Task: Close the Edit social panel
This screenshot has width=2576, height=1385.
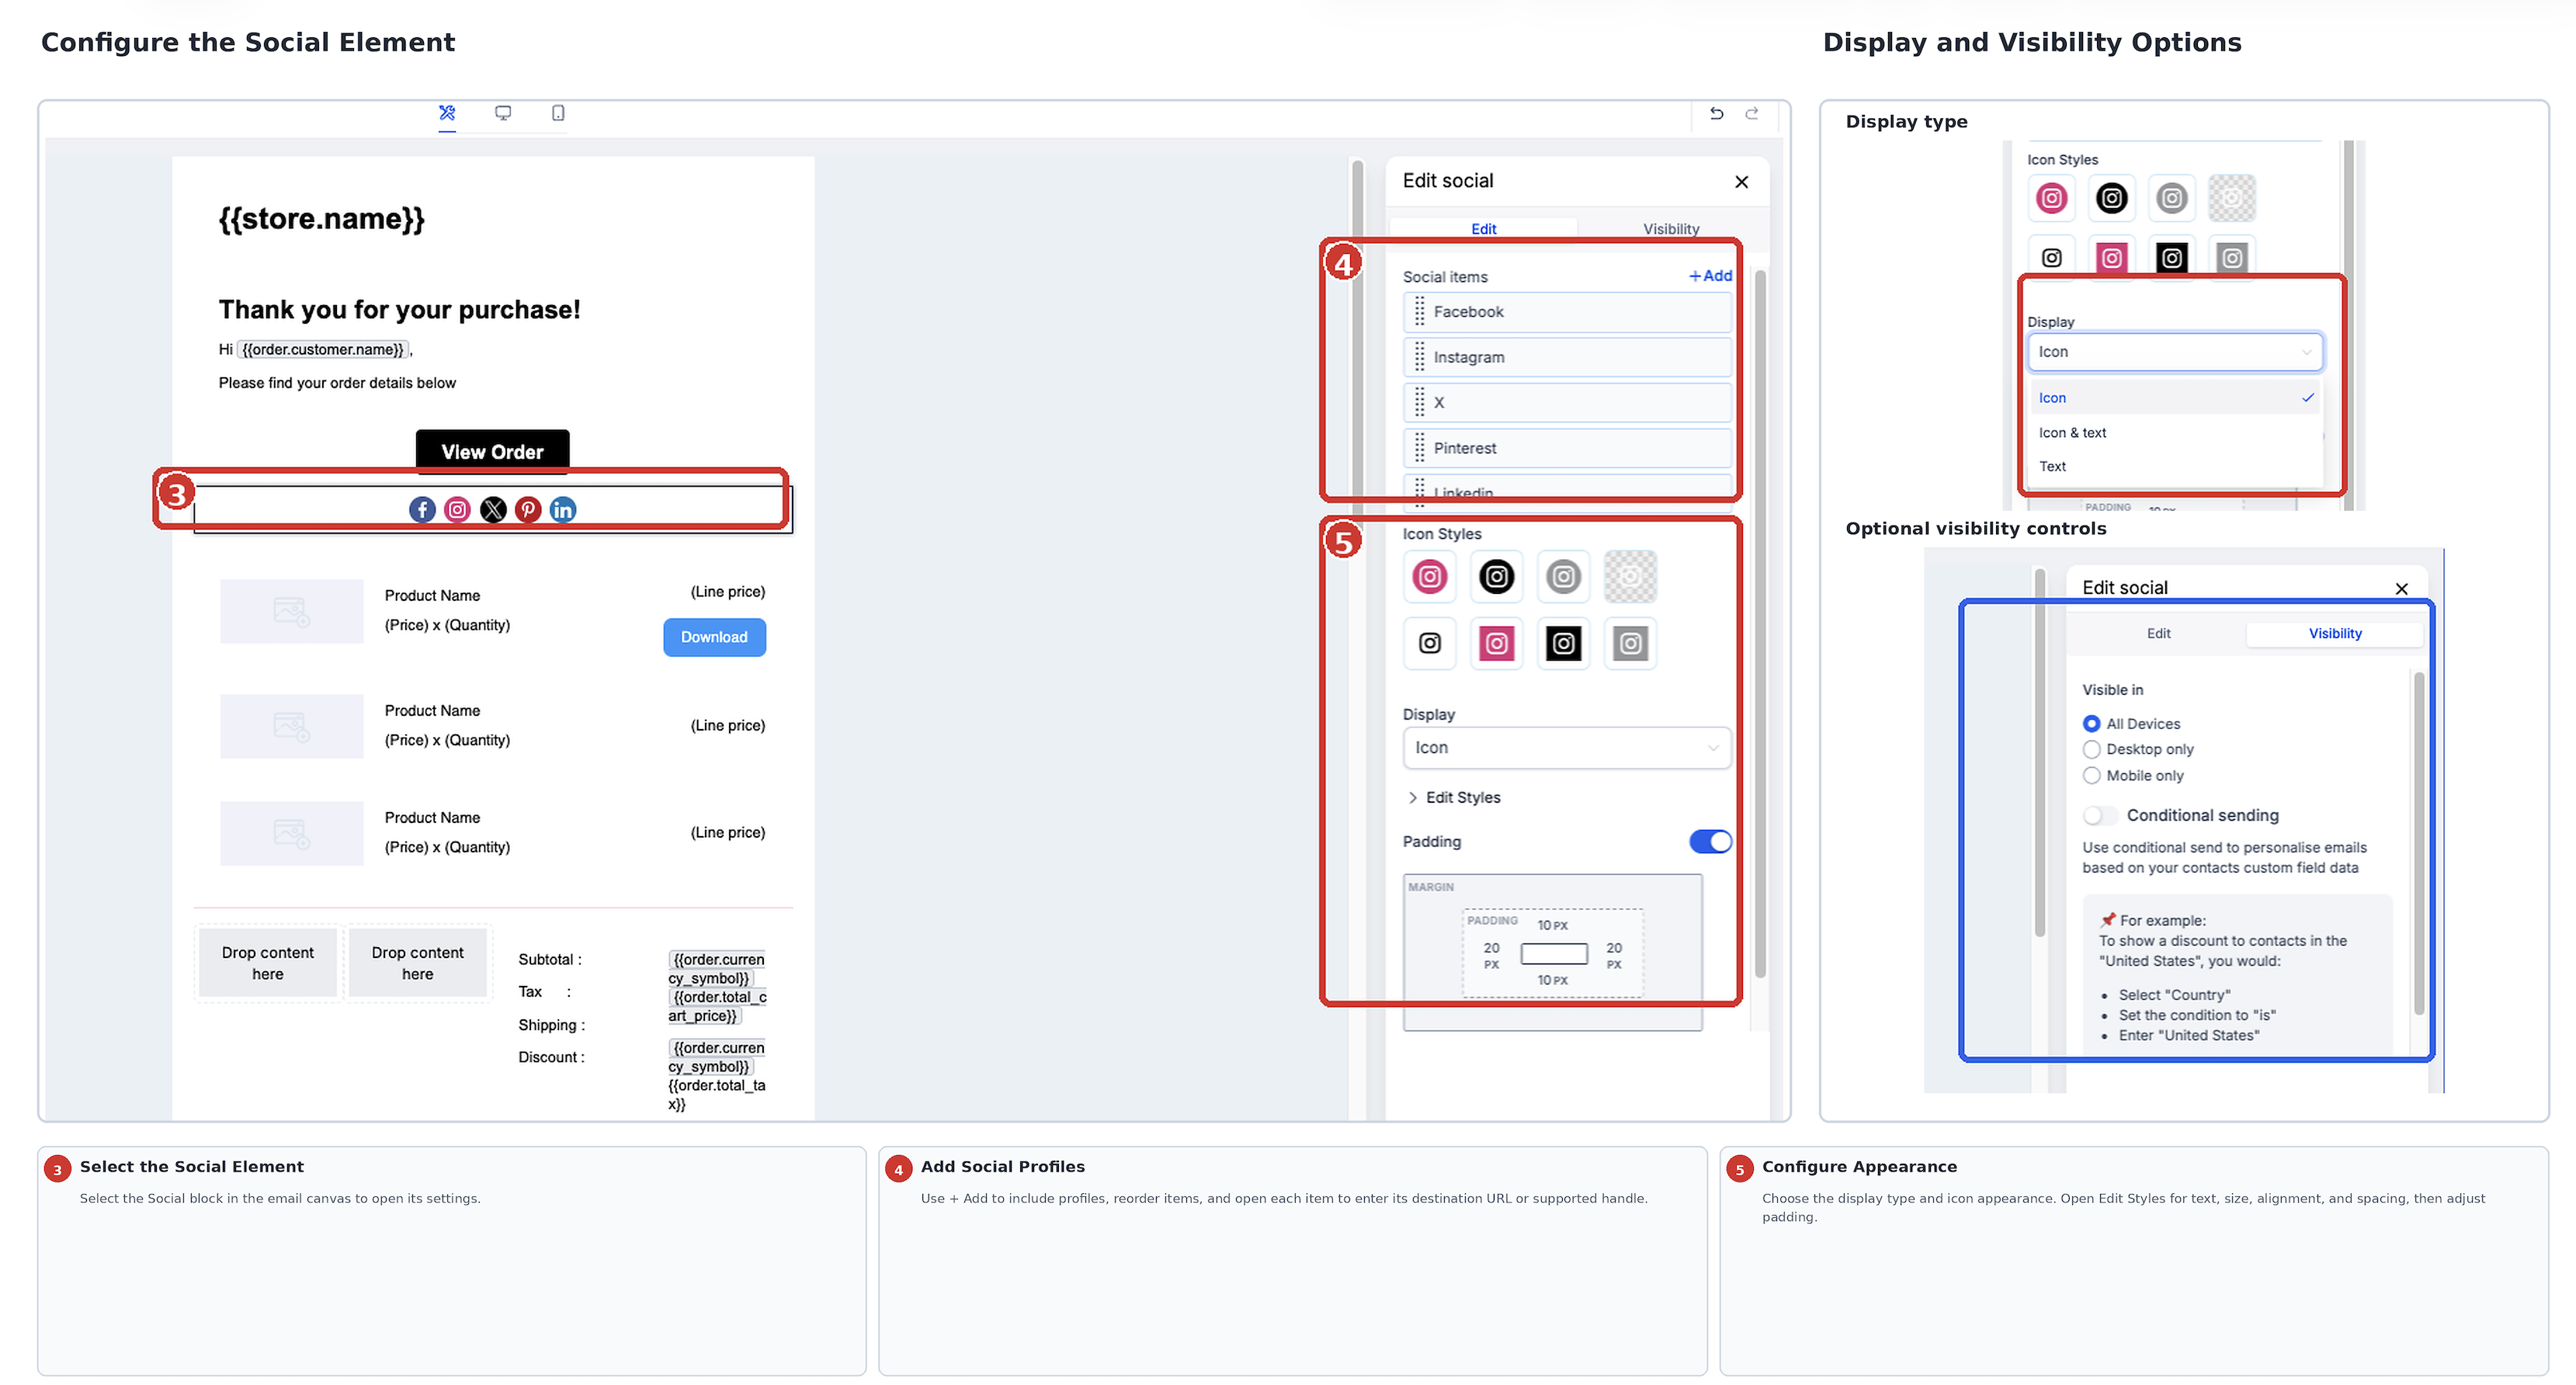Action: click(1742, 182)
